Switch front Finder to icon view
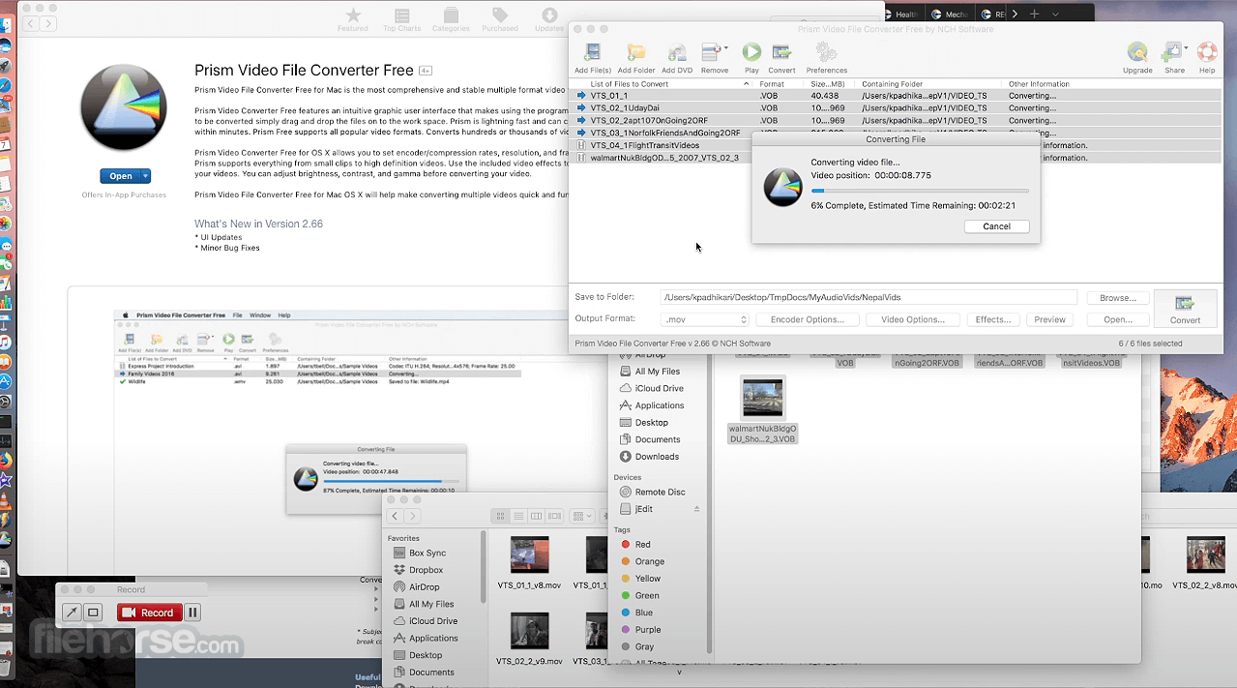 (500, 517)
